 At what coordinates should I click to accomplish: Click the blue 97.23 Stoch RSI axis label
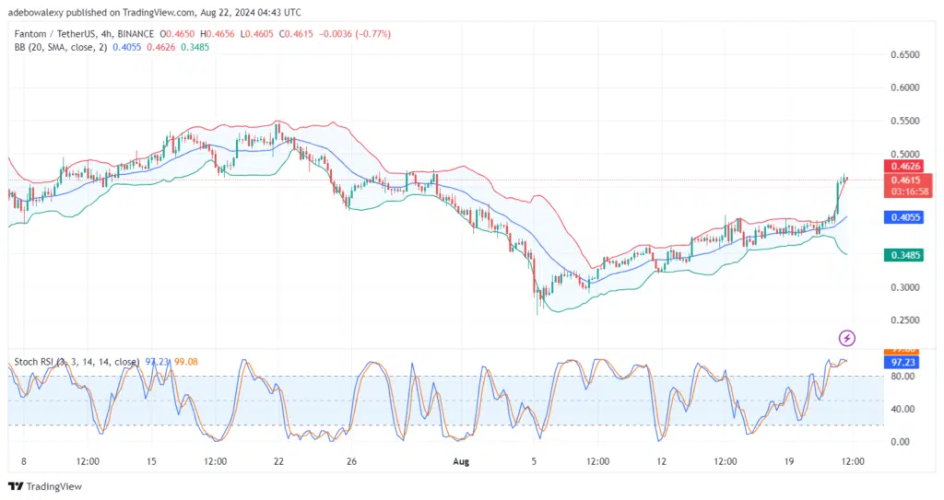pos(903,363)
